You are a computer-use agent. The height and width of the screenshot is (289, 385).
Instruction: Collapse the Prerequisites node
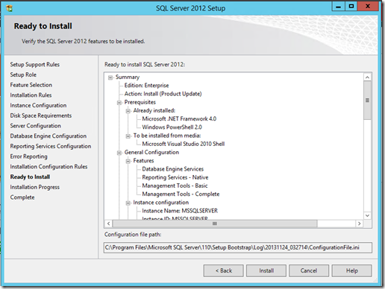(x=119, y=103)
